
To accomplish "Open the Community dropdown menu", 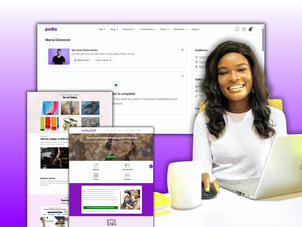I will coord(148,29).
